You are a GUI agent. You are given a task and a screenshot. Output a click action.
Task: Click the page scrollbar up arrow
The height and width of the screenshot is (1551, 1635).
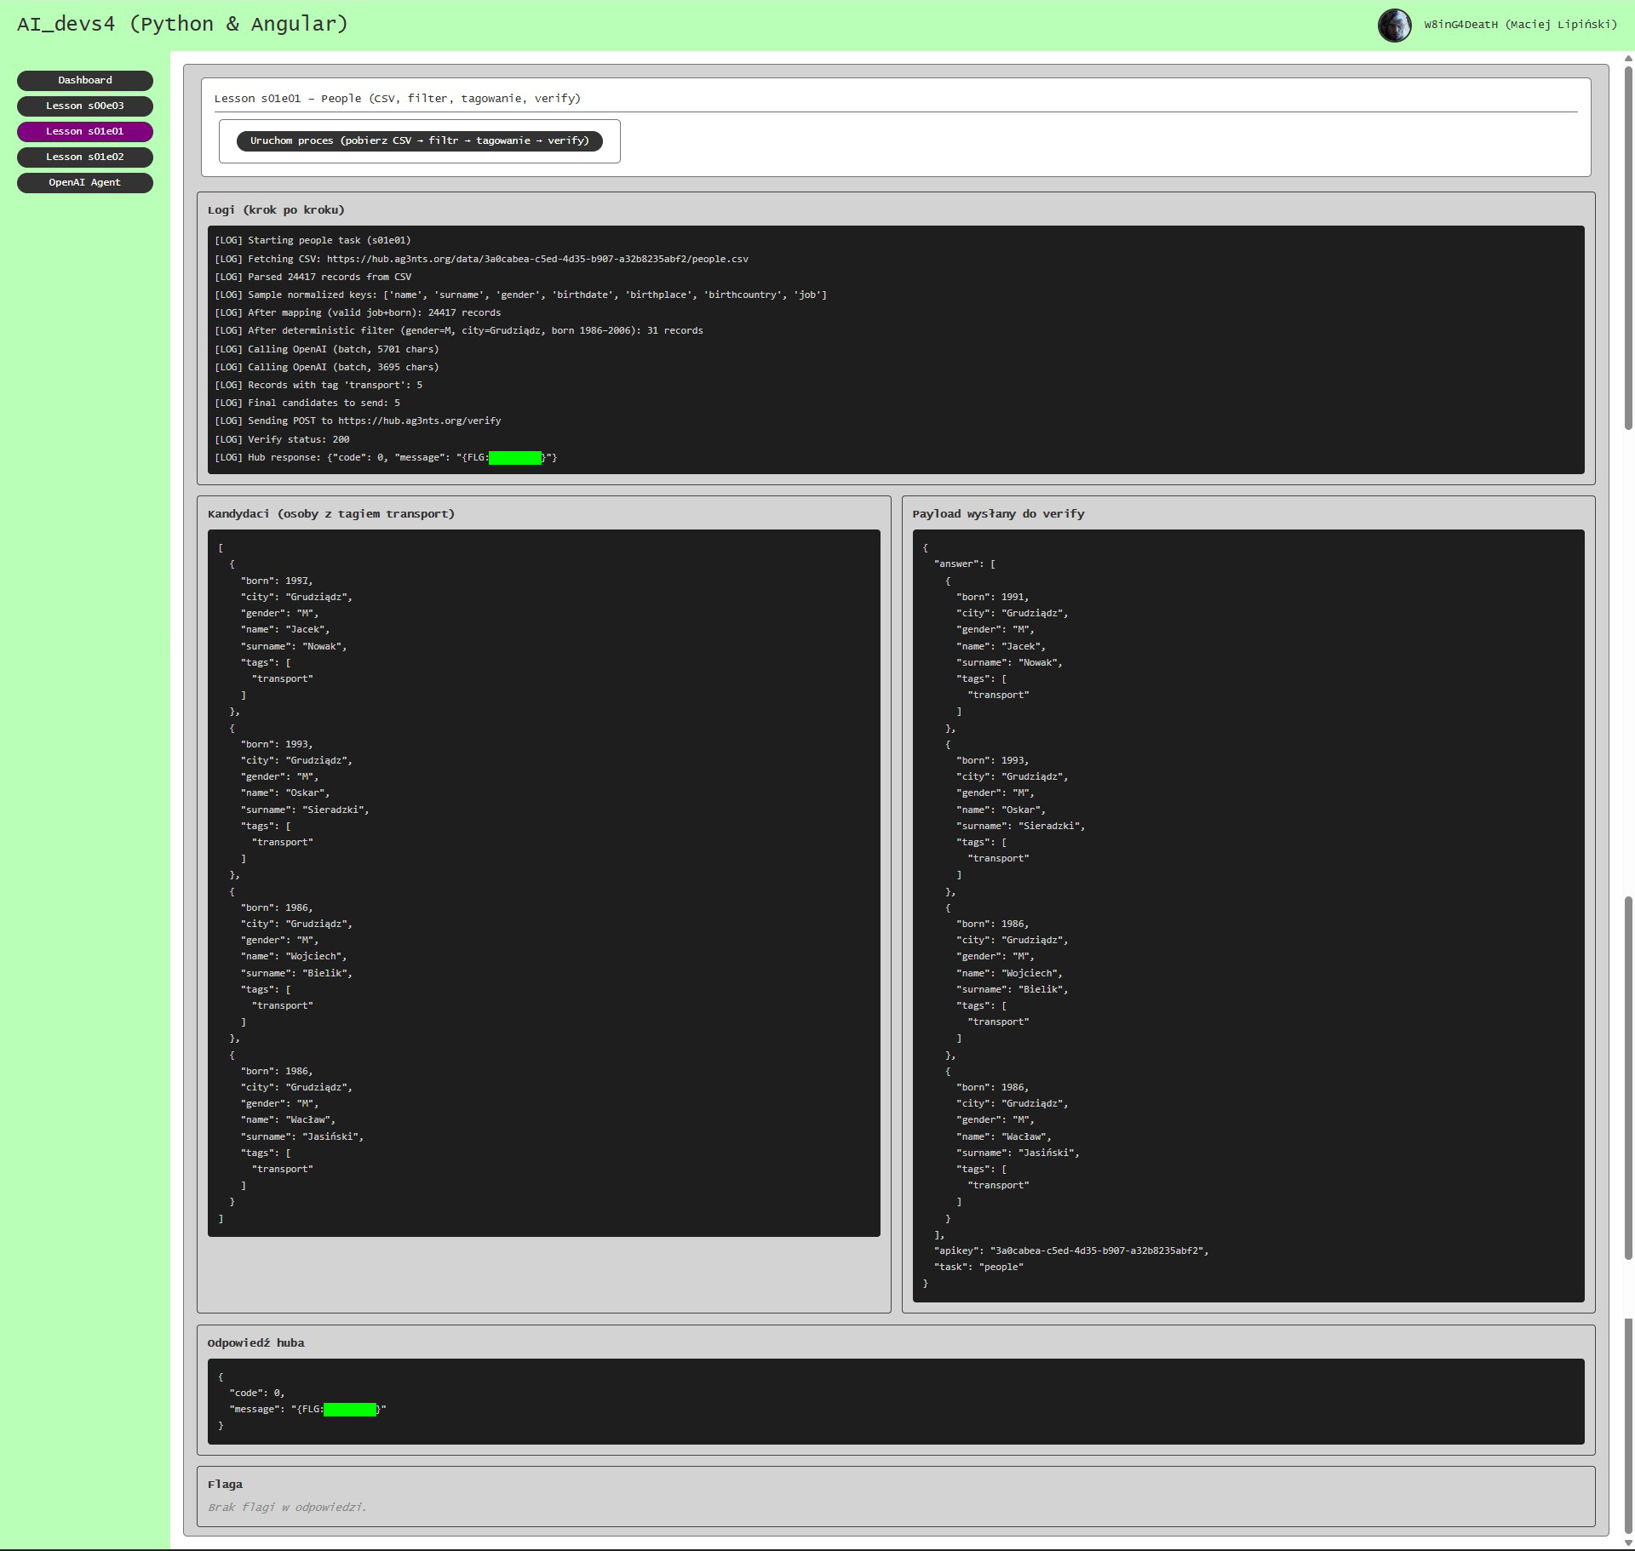1628,59
